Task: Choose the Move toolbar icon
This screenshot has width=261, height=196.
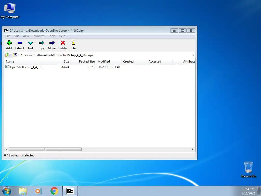Action: tap(52, 43)
